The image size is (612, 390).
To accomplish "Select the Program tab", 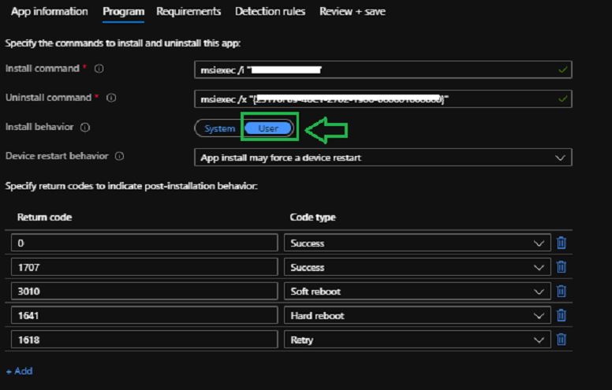I will pyautogui.click(x=123, y=12).
